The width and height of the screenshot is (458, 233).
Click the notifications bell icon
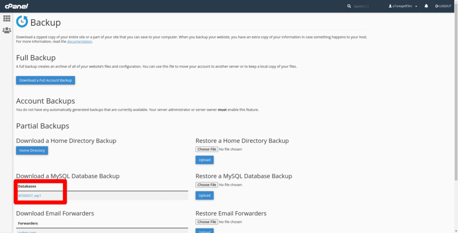(x=426, y=6)
